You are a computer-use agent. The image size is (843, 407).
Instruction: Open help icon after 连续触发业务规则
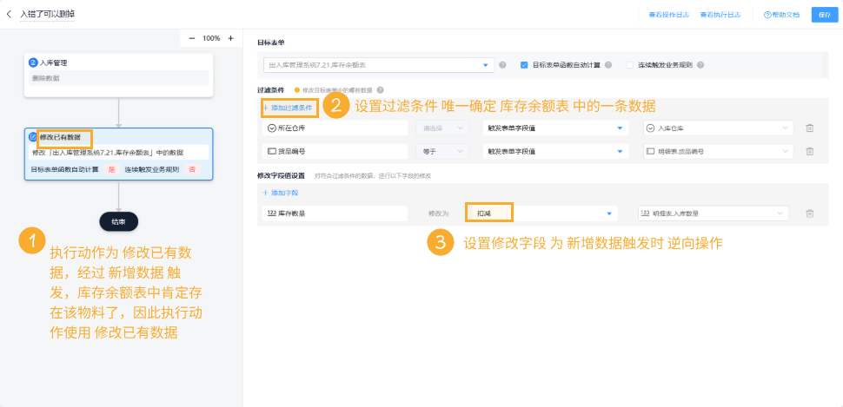pyautogui.click(x=700, y=65)
